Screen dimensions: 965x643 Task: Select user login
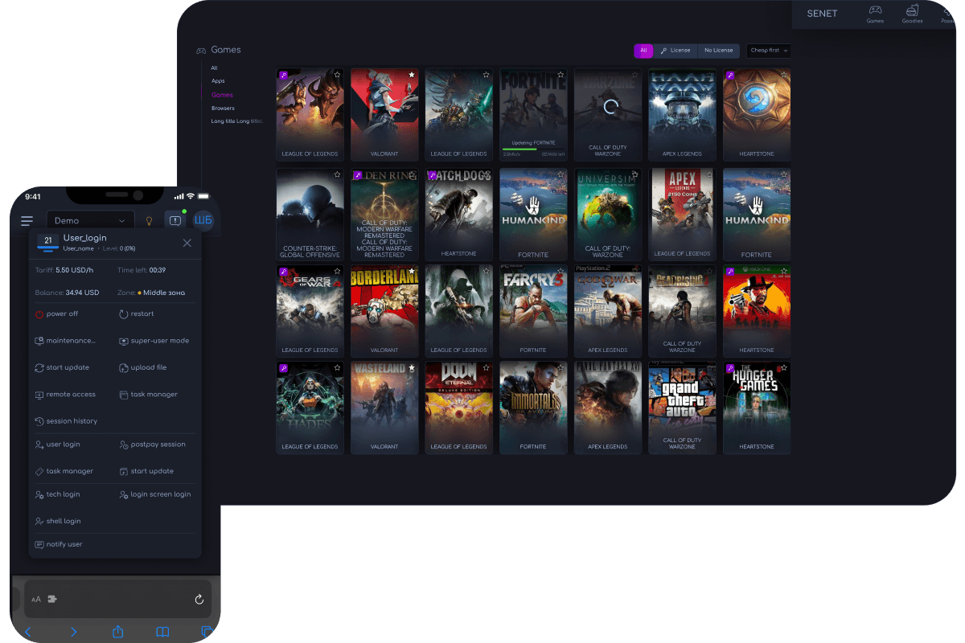[57, 444]
